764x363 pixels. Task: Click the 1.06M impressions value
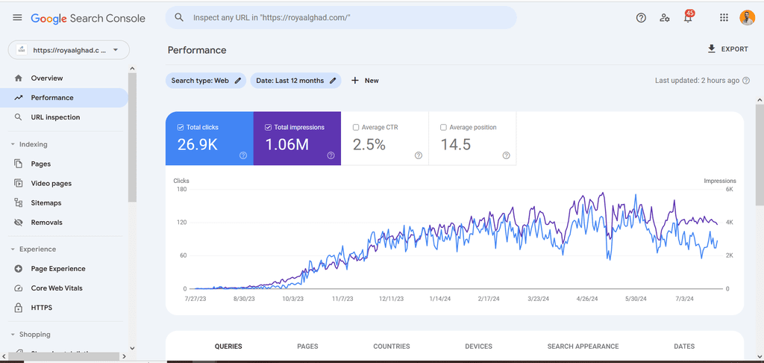point(286,144)
